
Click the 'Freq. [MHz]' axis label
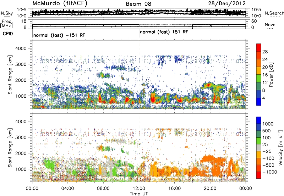pyautogui.click(x=6, y=24)
